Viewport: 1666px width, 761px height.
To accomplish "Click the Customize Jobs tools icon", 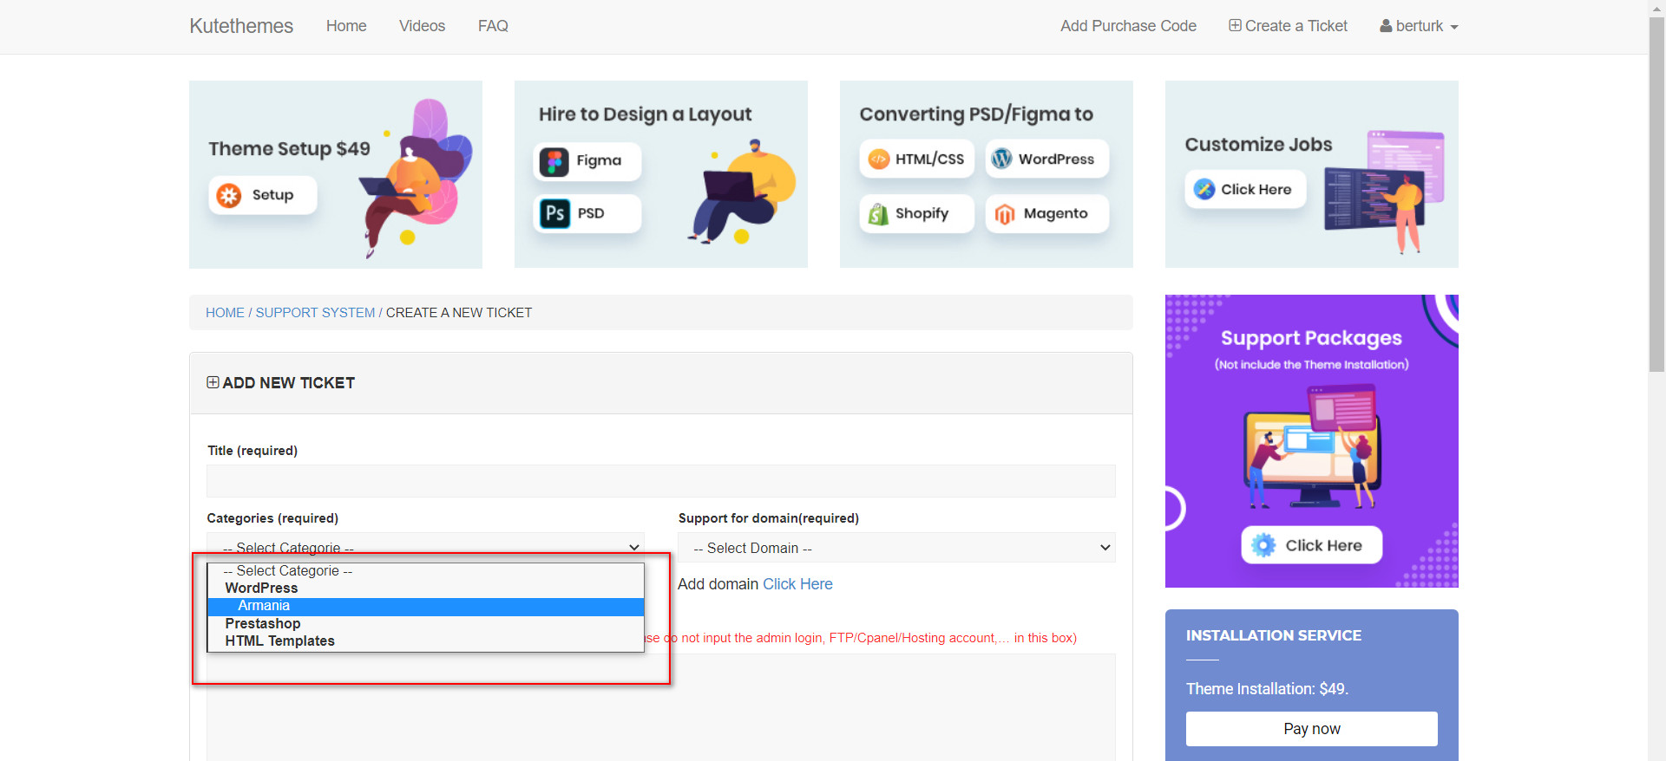I will click(x=1204, y=189).
